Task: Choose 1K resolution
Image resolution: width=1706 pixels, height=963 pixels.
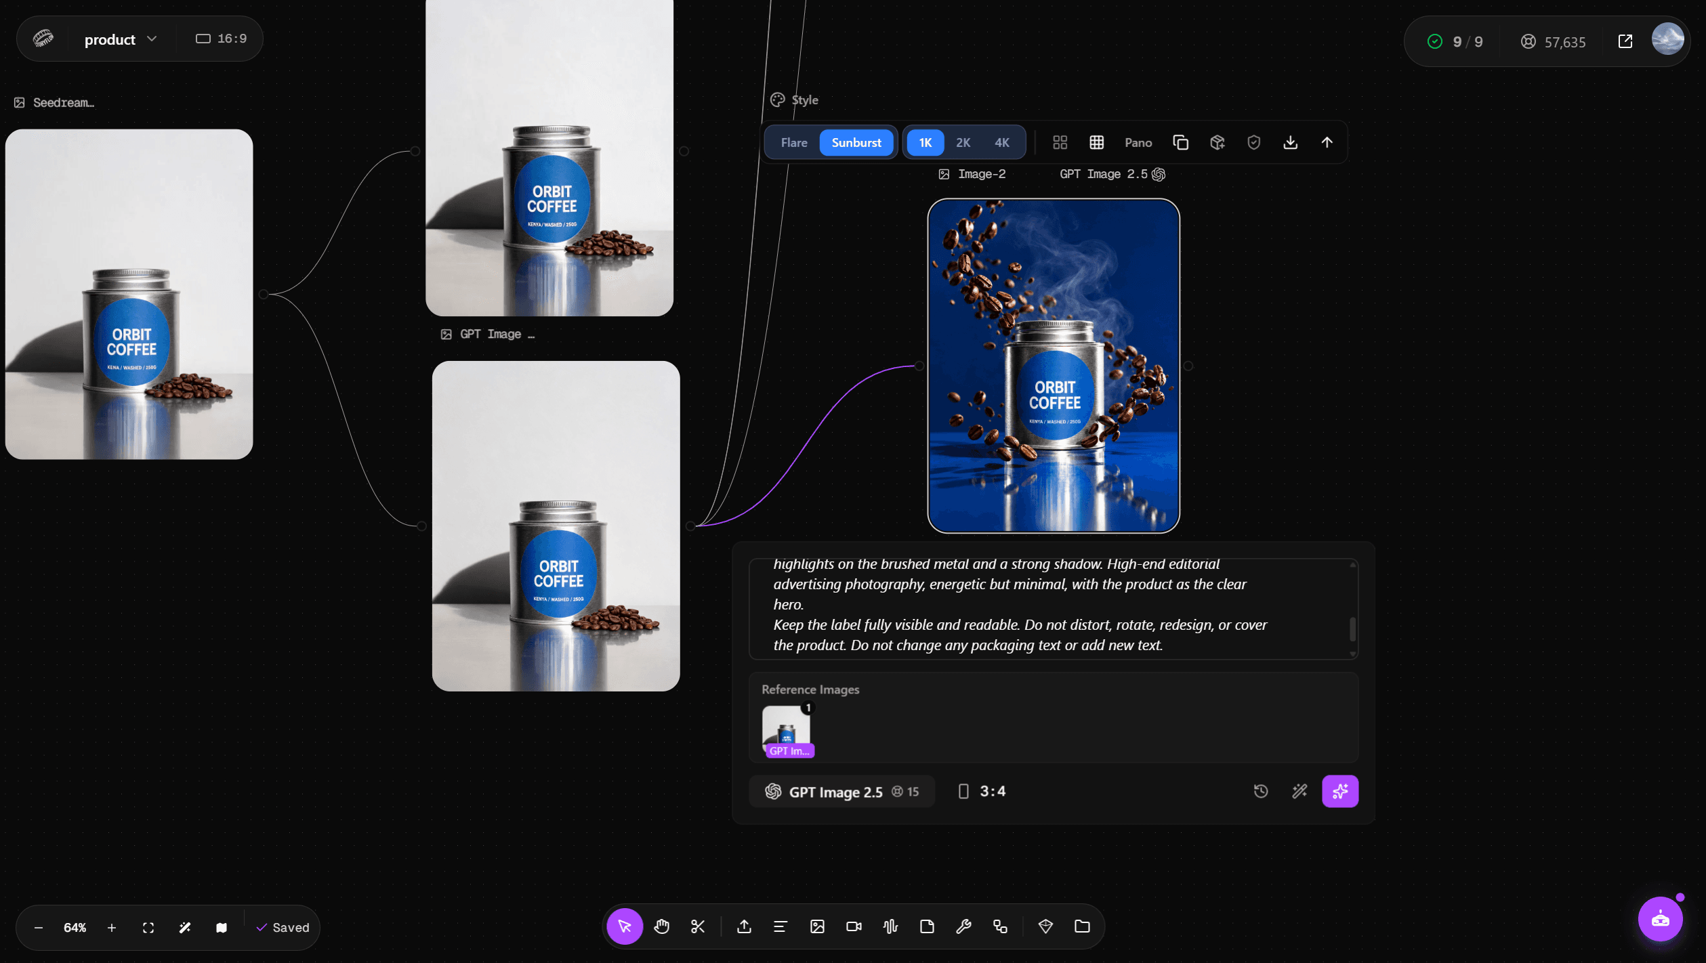Action: click(x=925, y=142)
